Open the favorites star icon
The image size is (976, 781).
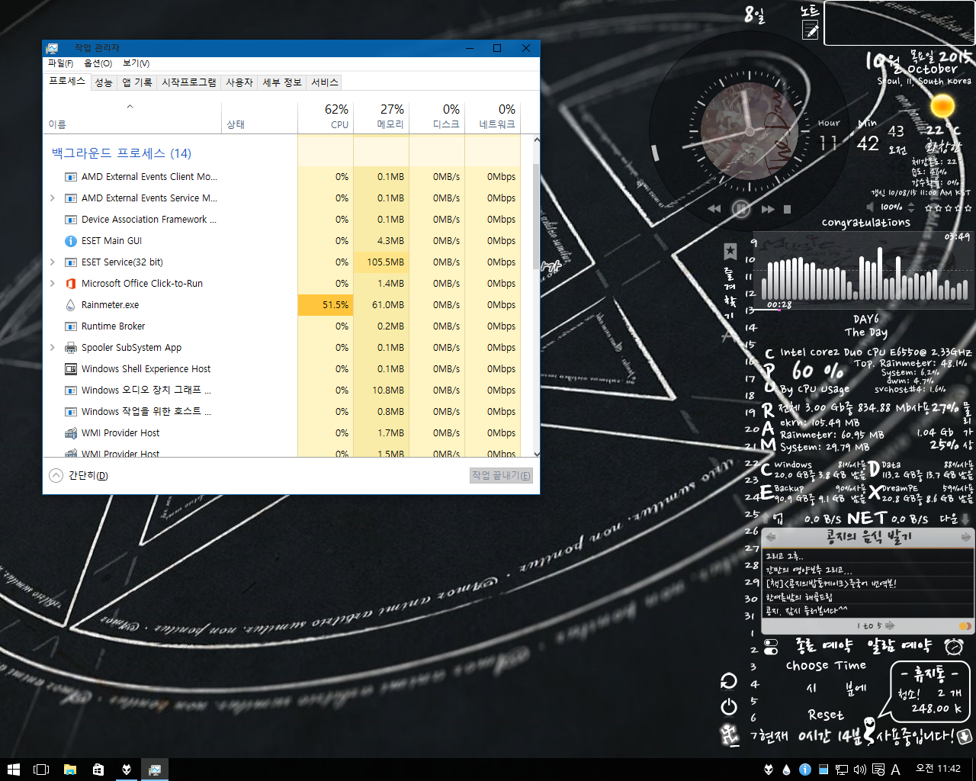730,250
